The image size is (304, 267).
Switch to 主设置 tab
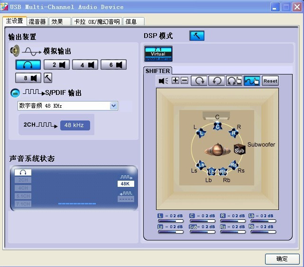[15, 21]
